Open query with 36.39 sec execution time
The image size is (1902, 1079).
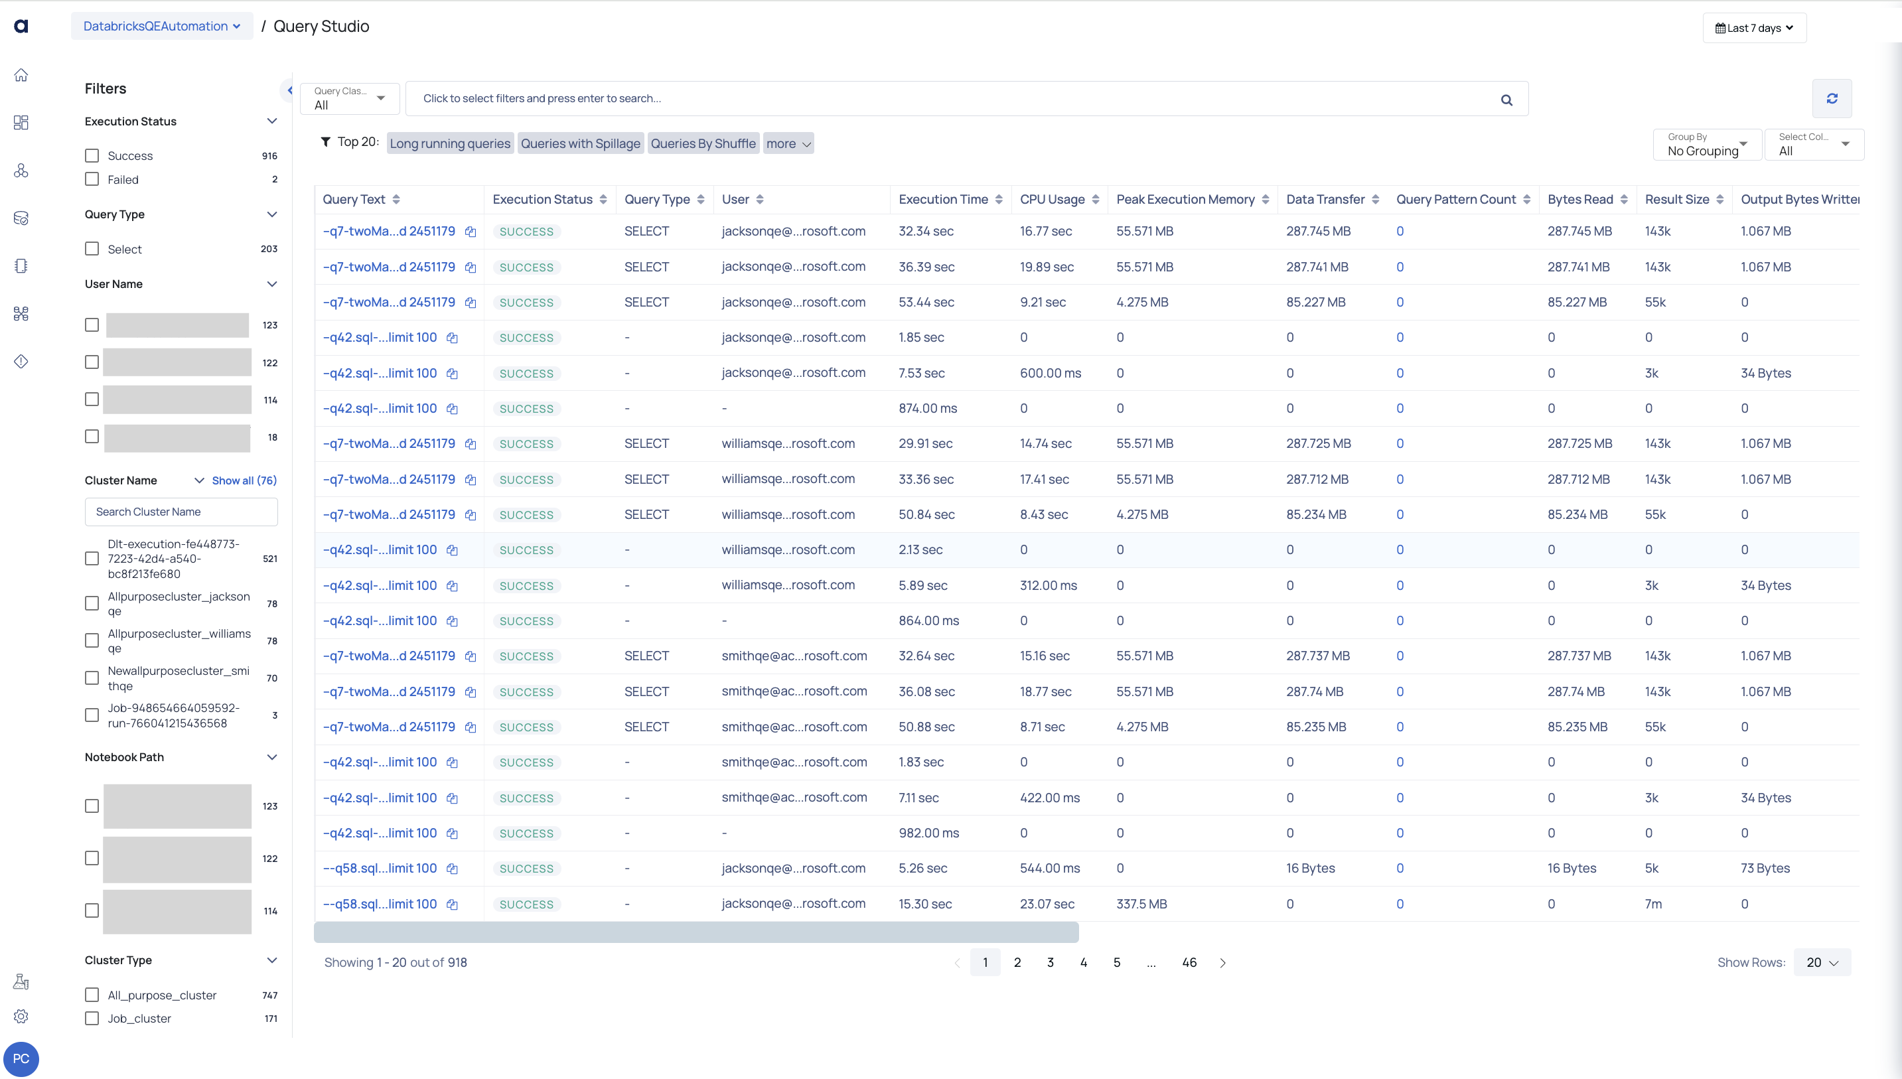pyautogui.click(x=389, y=267)
